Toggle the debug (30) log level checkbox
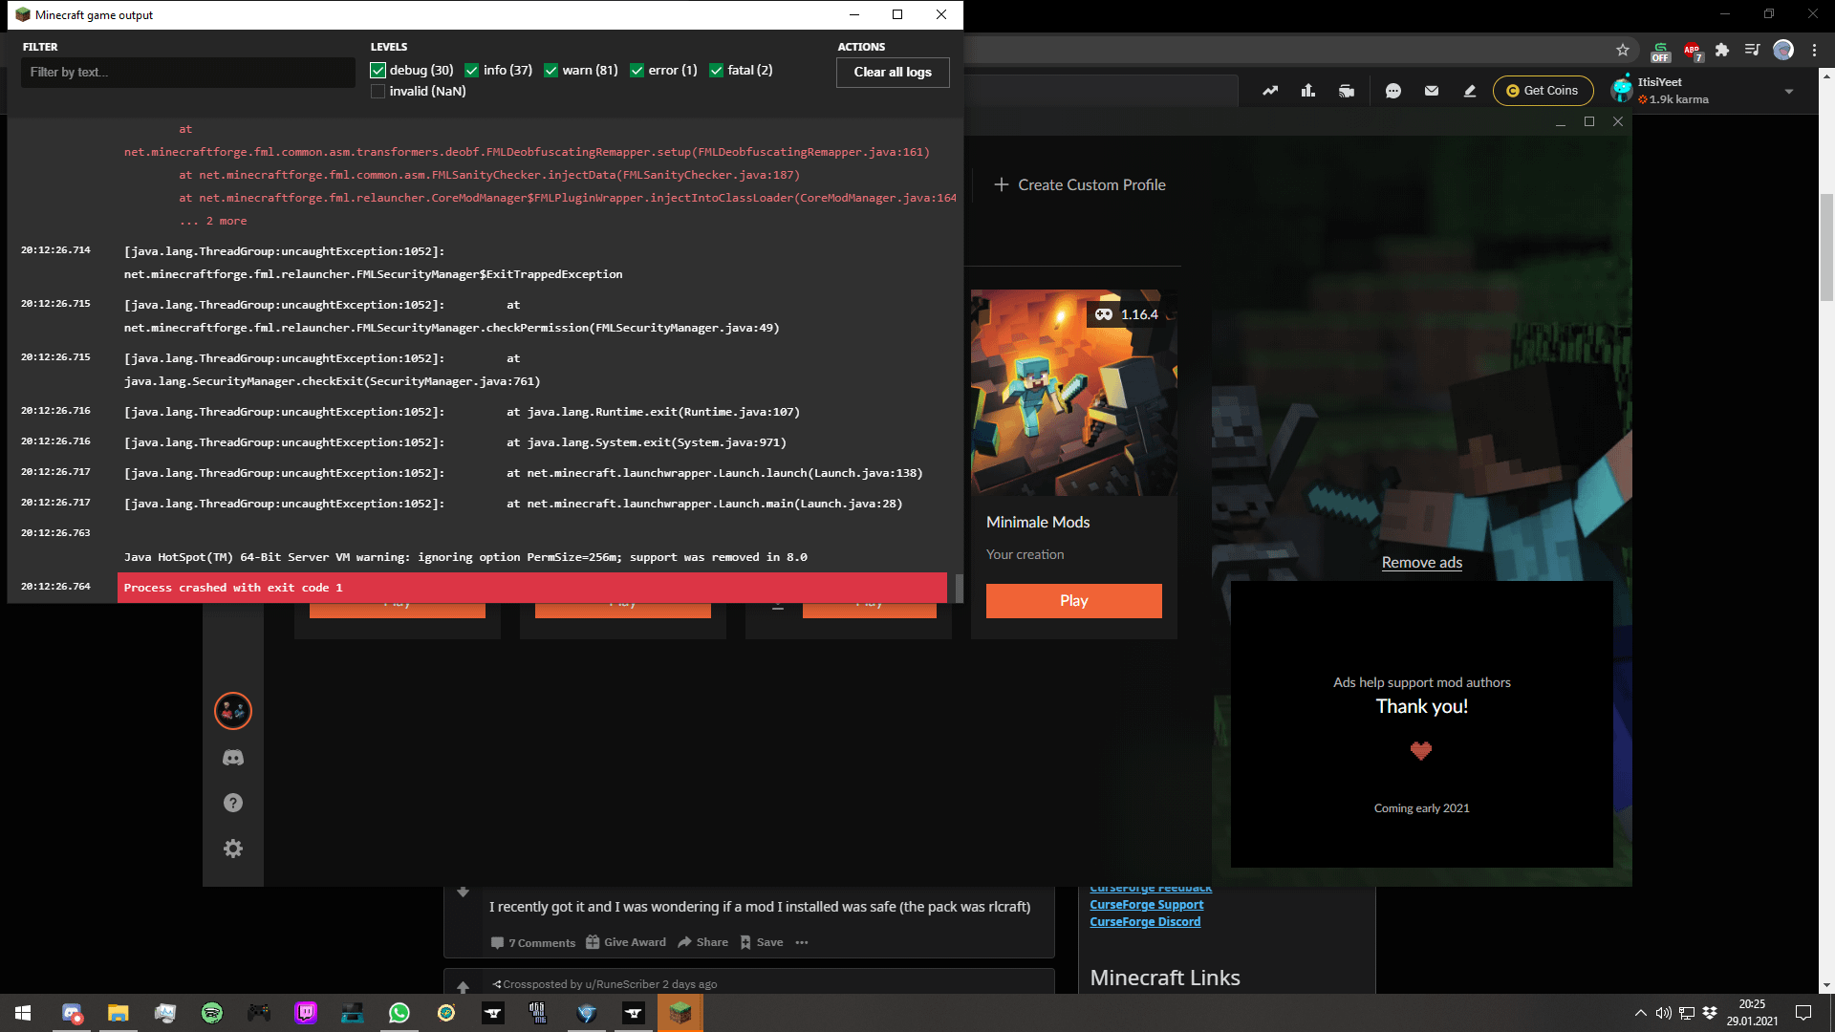Image resolution: width=1835 pixels, height=1032 pixels. [378, 70]
